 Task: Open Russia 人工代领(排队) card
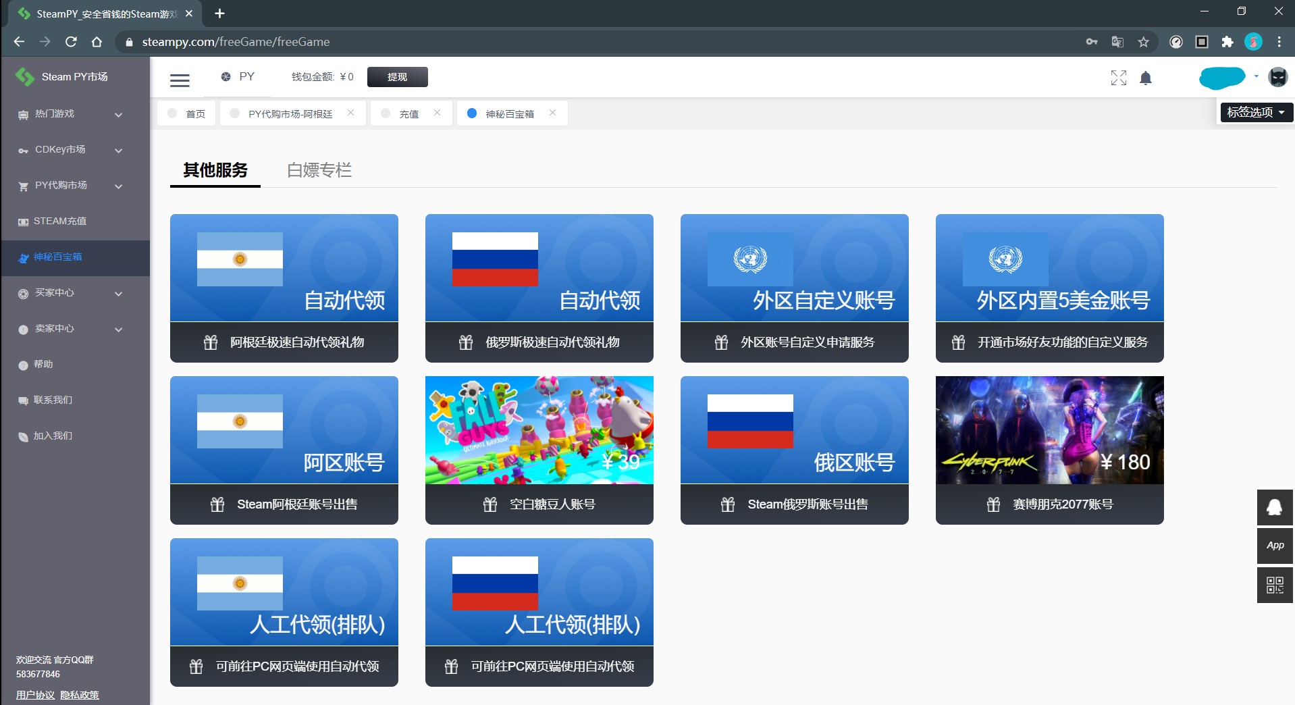[539, 612]
